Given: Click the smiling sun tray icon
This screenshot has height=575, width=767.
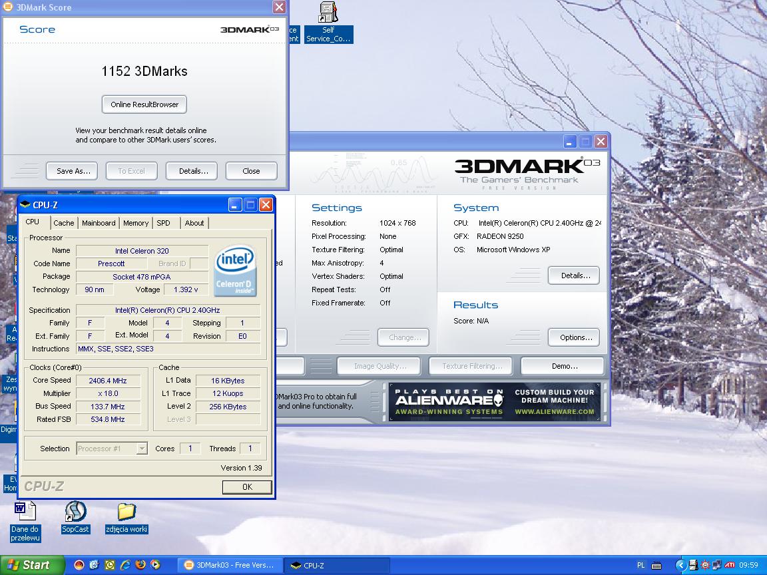Looking at the screenshot, I should pos(705,565).
